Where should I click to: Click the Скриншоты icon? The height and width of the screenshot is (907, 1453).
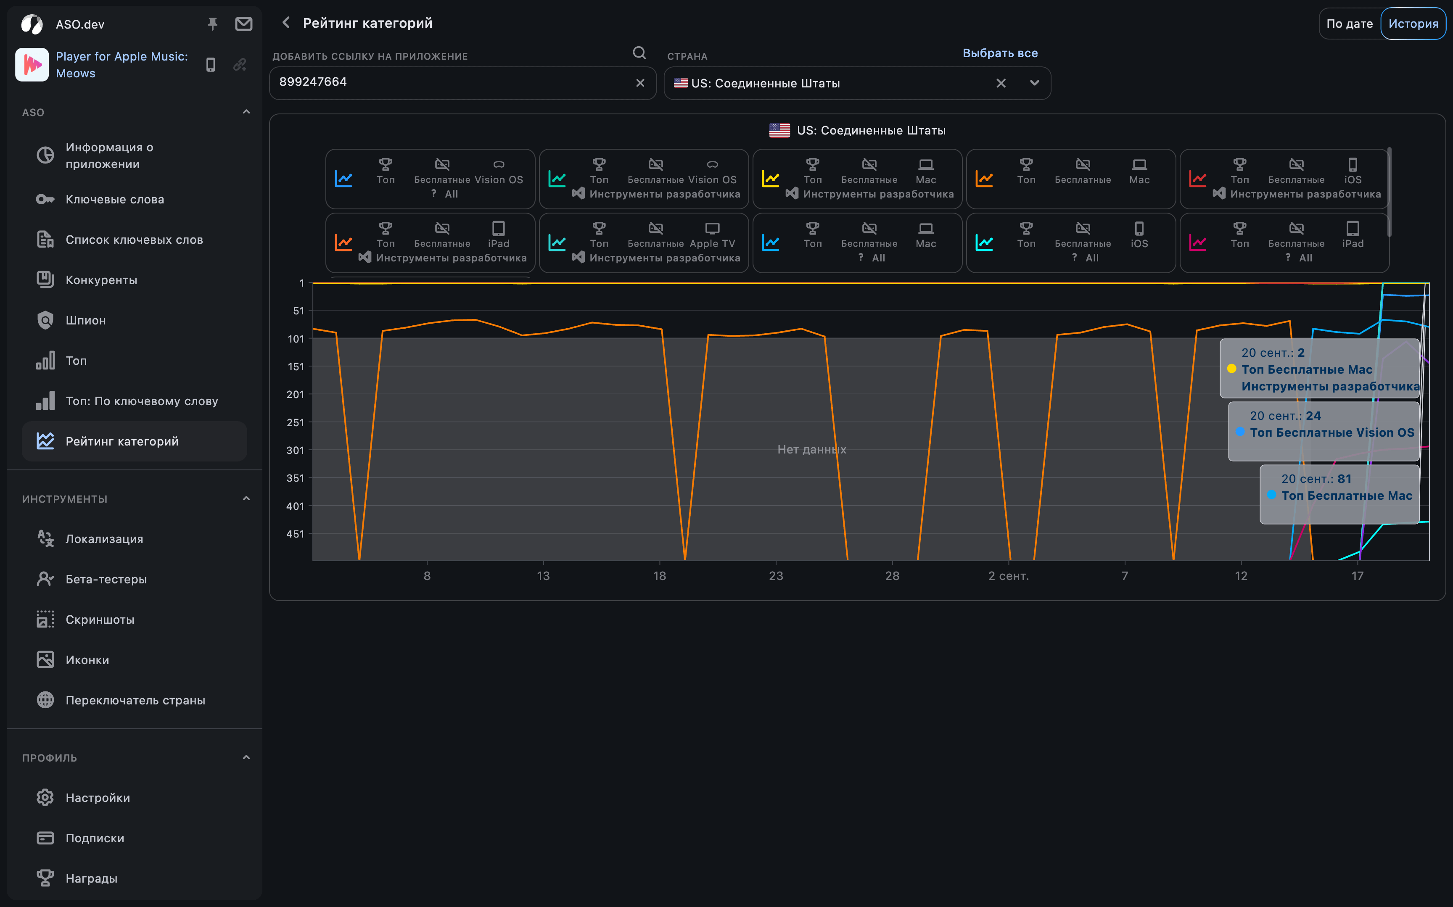click(x=45, y=619)
